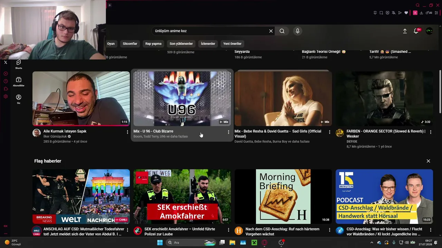The height and width of the screenshot is (248, 442).
Task: Show hidden system tray icons
Action: pyautogui.click(x=372, y=242)
